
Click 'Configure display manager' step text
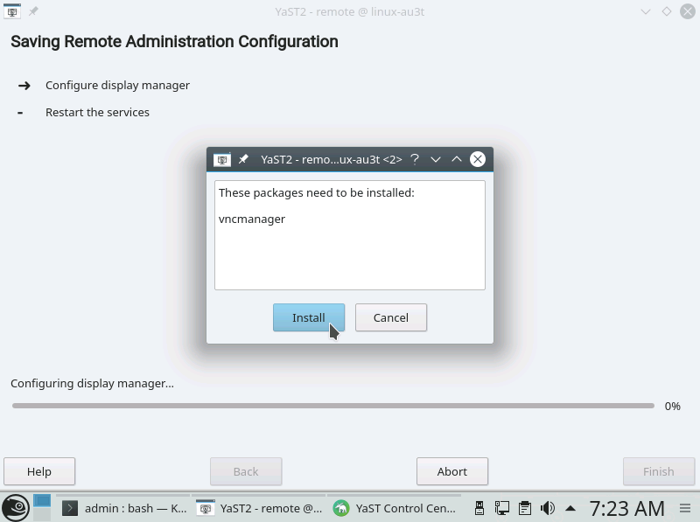click(117, 85)
